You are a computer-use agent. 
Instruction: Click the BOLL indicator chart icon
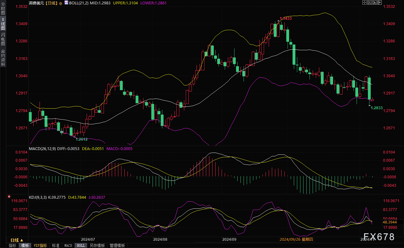pyautogui.click(x=66, y=3)
